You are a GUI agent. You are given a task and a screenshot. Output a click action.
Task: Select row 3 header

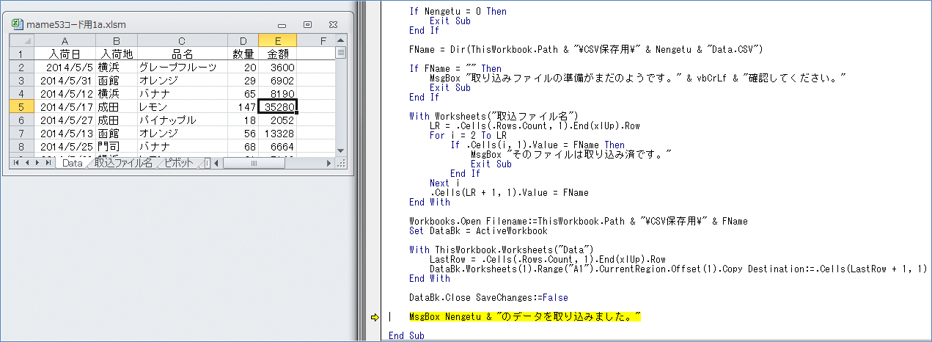[21, 80]
